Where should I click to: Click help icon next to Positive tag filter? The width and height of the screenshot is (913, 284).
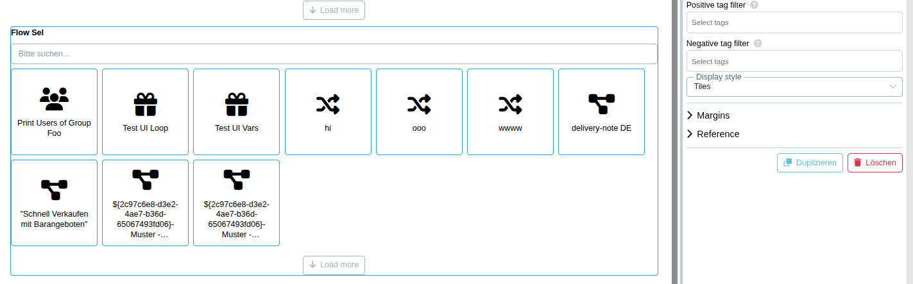(x=754, y=4)
